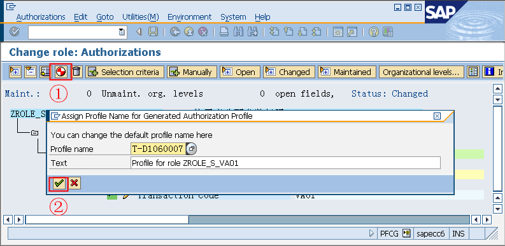Click the Find binoculars icon
505x246 pixels.
click(239, 32)
